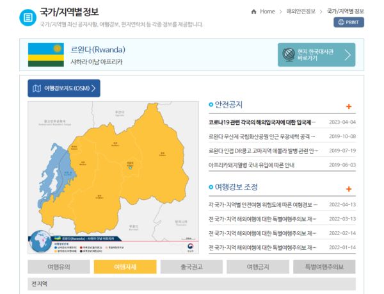The height and width of the screenshot is (294, 384).
Task: Open the 현지 한국대사관 바로가기 link
Action: [x=316, y=55]
